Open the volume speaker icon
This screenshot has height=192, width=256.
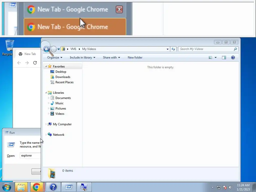coord(231,187)
